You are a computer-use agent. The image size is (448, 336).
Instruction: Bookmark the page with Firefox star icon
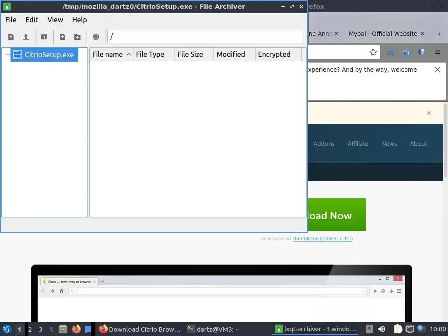[x=373, y=52]
